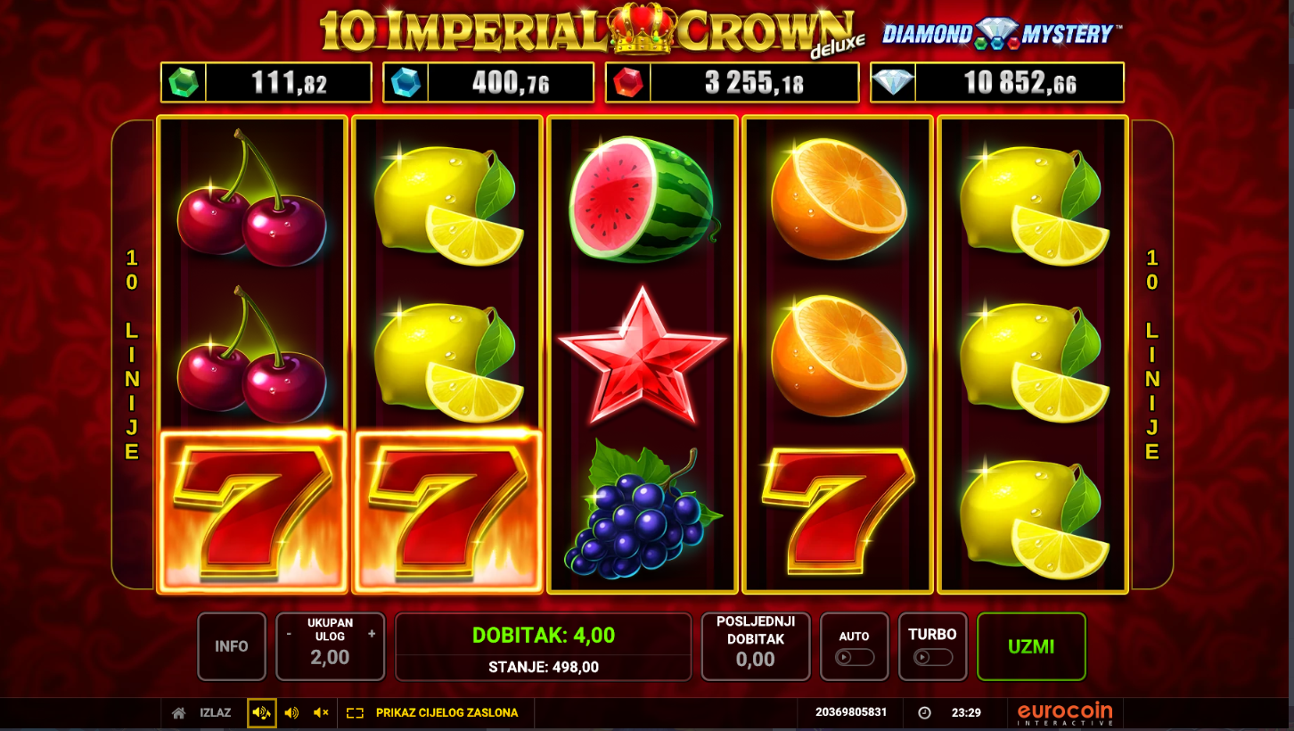Click the red ruby jackpot icon
The width and height of the screenshot is (1294, 731).
tap(628, 83)
